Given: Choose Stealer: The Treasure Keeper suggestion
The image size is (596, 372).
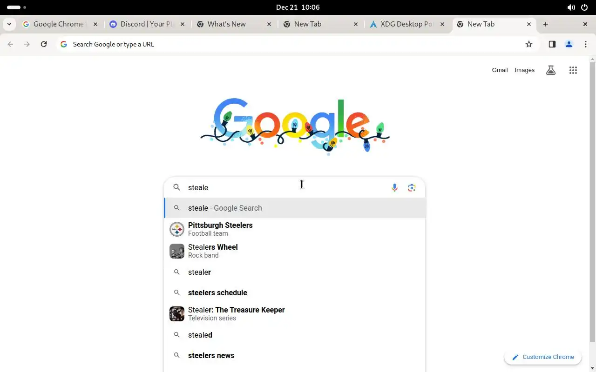Looking at the screenshot, I should point(295,314).
